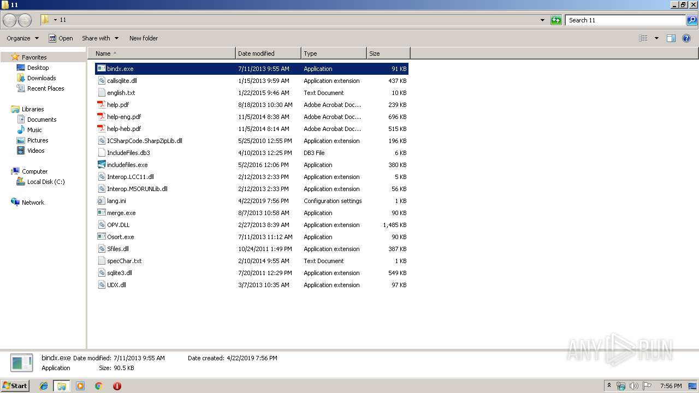Open the Organize dropdown menu

point(23,38)
